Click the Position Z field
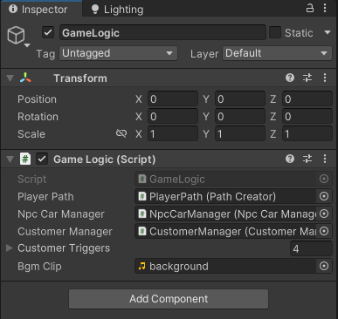 tap(307, 98)
